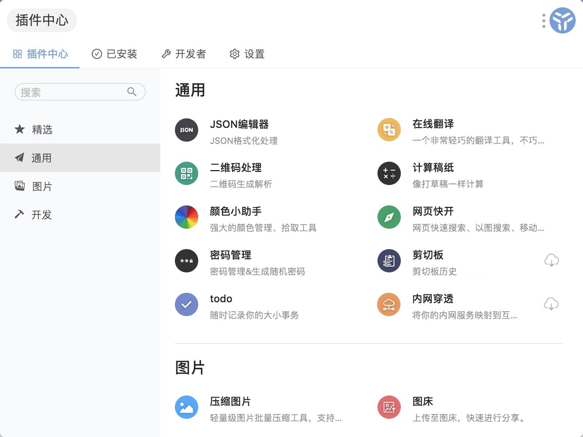Click the 压缩图片 image compression icon
The width and height of the screenshot is (583, 437).
coord(186,407)
